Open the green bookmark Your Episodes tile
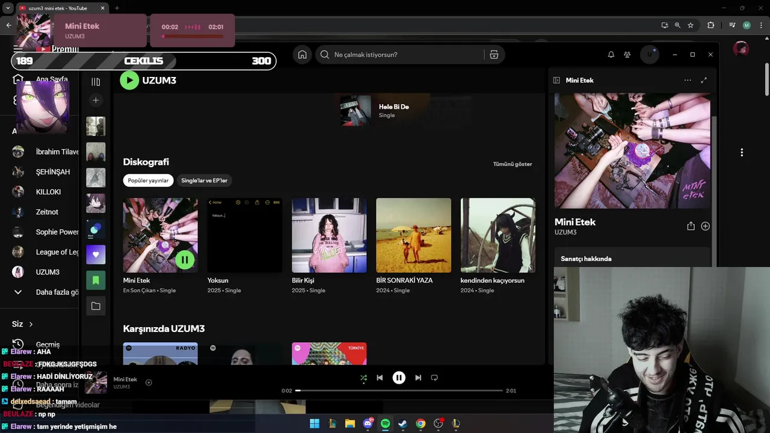This screenshot has height=433, width=770. pyautogui.click(x=96, y=280)
